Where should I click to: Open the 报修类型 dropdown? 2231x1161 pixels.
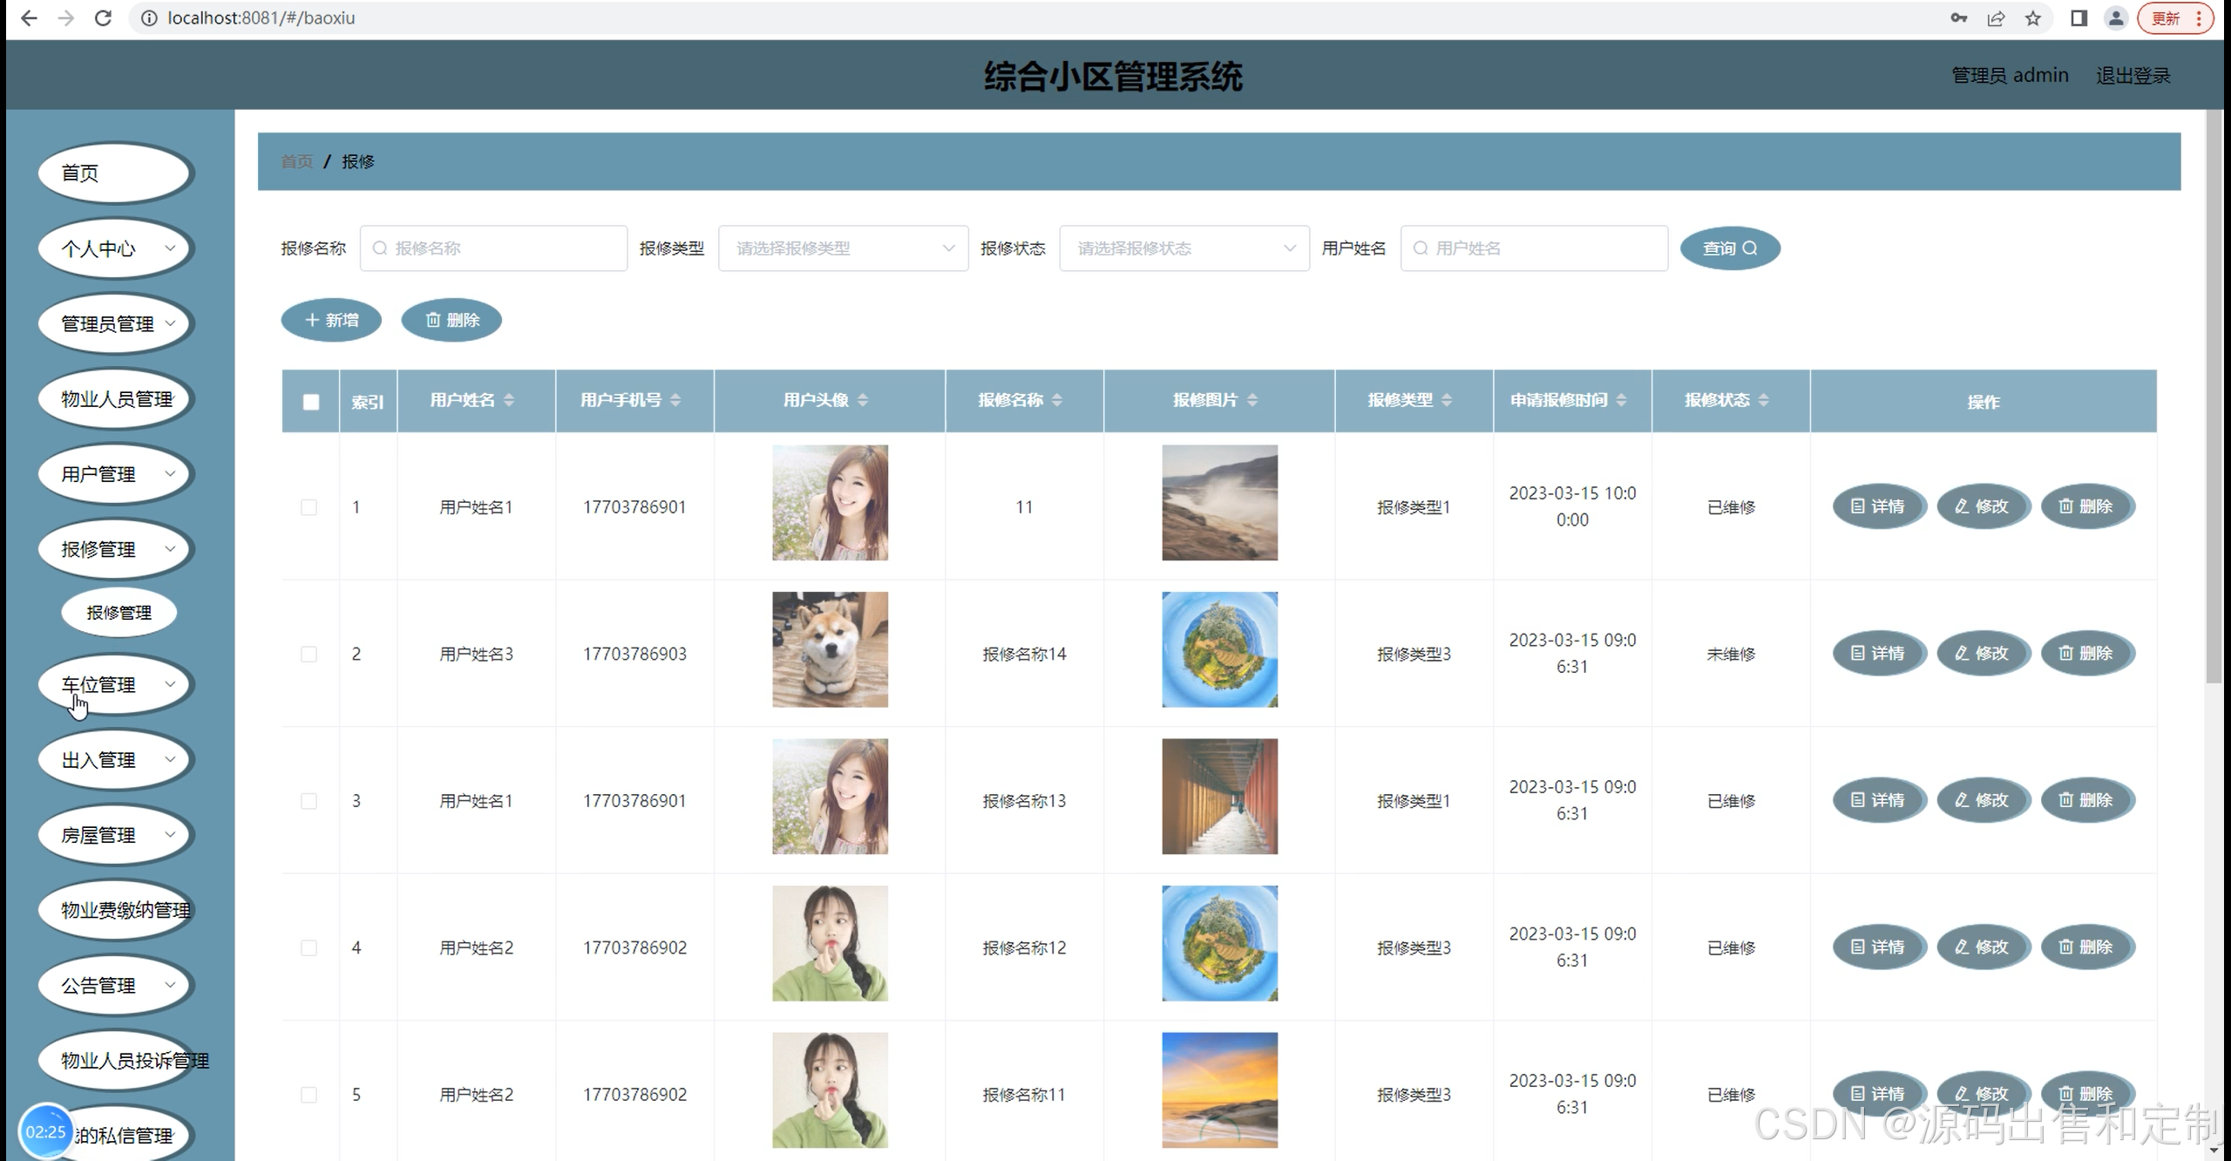point(843,248)
